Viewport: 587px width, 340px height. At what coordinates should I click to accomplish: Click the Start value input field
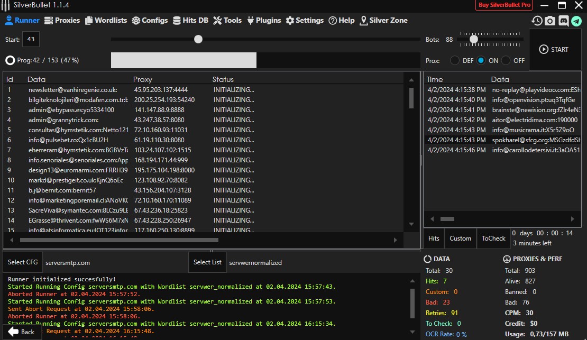pyautogui.click(x=31, y=39)
